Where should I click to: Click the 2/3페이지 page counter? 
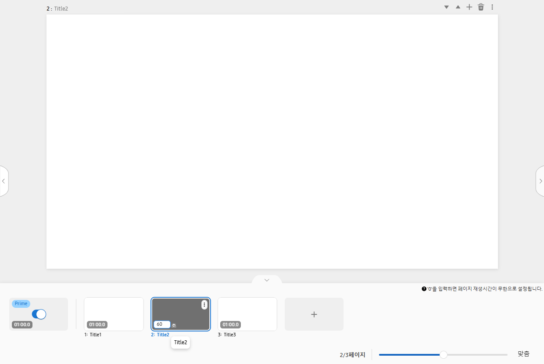352,355
